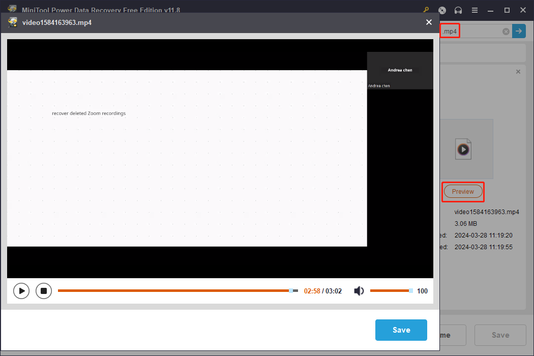
Task: Mute the speaker volume icon
Action: point(359,291)
